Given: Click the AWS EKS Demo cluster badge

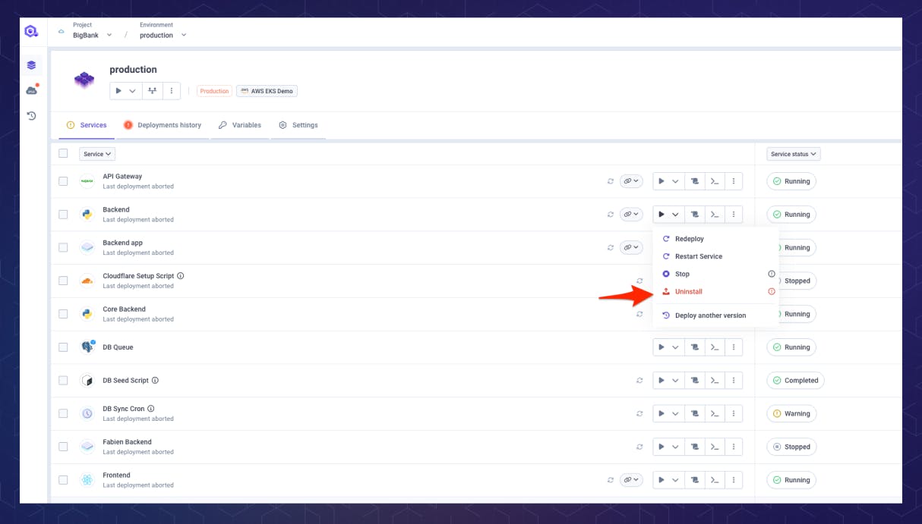Looking at the screenshot, I should click(x=267, y=91).
